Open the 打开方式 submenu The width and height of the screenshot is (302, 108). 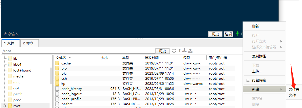click(264, 41)
